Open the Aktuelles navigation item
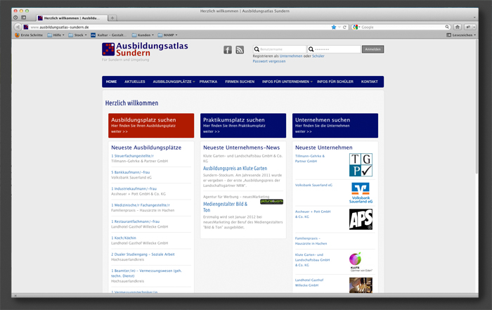This screenshot has height=310, width=492. click(135, 82)
